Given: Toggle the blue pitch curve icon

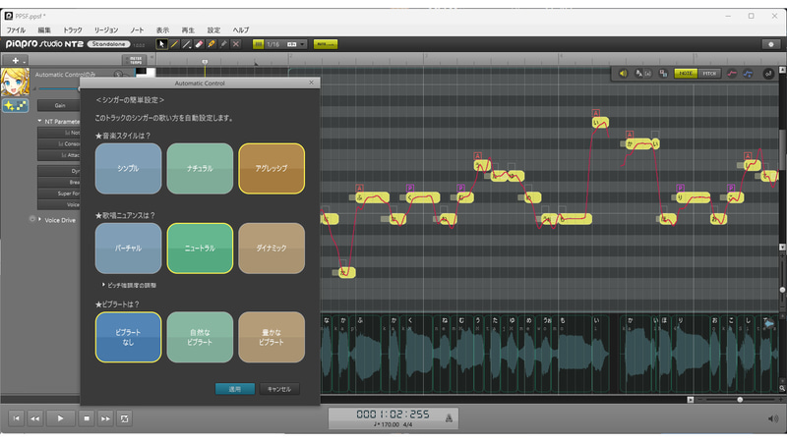Looking at the screenshot, I should [748, 74].
